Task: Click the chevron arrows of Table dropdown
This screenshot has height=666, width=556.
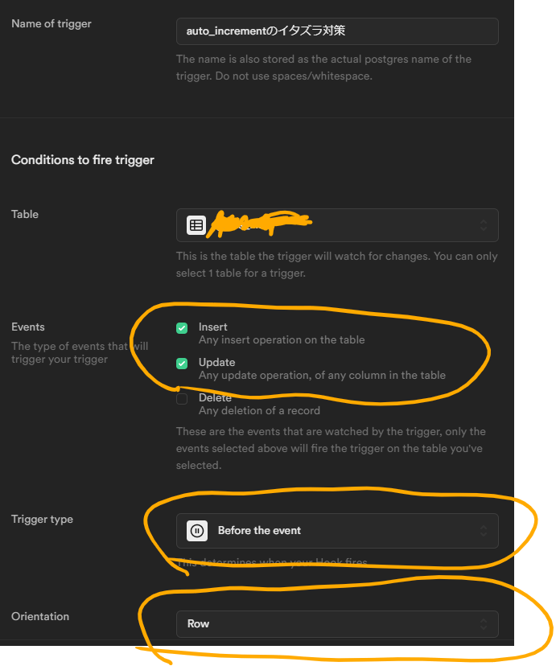Action: tap(484, 225)
